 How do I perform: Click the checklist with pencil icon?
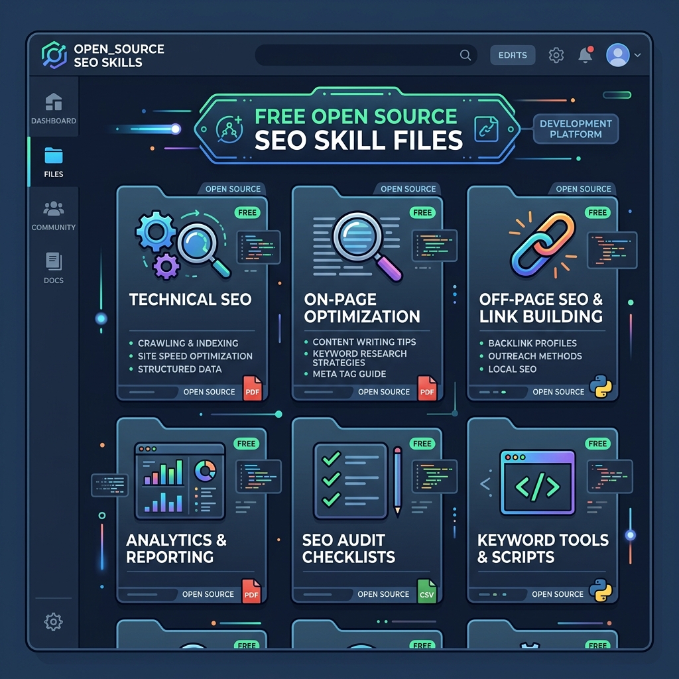(x=357, y=481)
